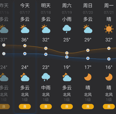Click the orange high-temperature point for 今天
Image resolution: width=116 pixels, height=114 pixels.
click(25, 46)
